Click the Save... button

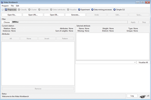point(139,15)
